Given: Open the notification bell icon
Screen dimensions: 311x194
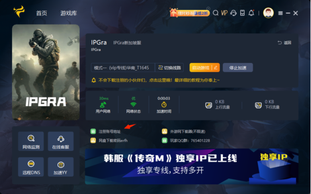Looking at the screenshot, I should tap(251, 13).
